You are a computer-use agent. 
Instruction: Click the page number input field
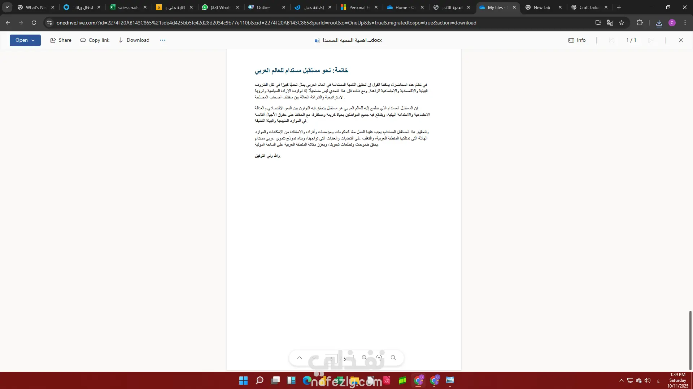331,358
